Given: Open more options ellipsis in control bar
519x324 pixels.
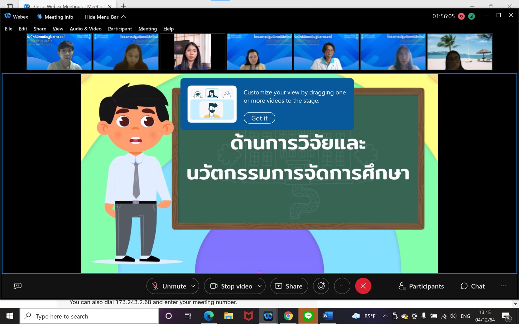Looking at the screenshot, I should pos(342,286).
